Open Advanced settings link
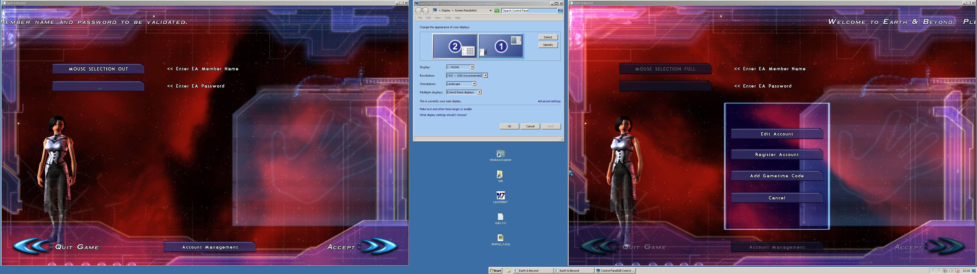The height and width of the screenshot is (274, 977). pyautogui.click(x=549, y=101)
